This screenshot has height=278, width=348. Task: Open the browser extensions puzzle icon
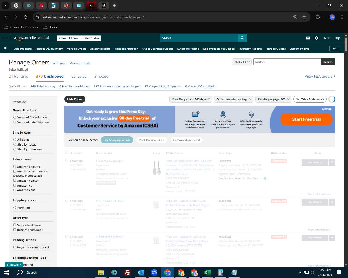pos(318,17)
